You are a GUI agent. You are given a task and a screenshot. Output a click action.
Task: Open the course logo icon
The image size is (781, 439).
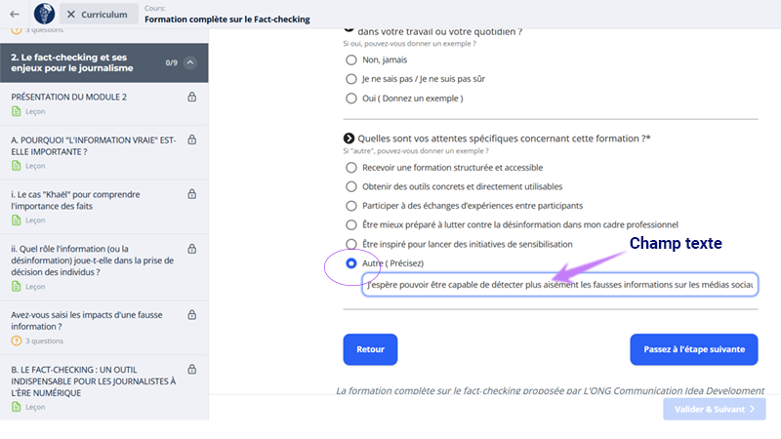(x=44, y=14)
